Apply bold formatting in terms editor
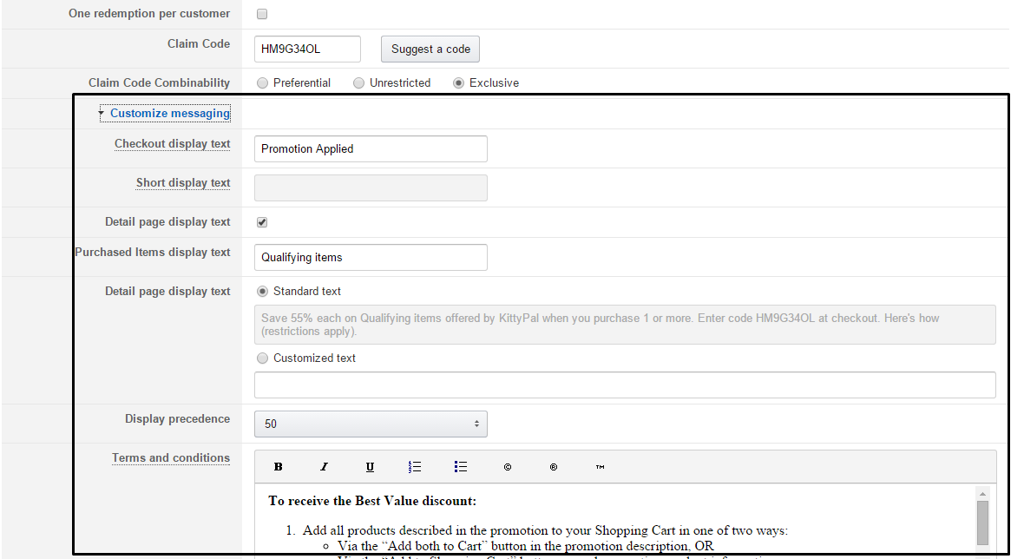This screenshot has width=1024, height=559. click(279, 467)
